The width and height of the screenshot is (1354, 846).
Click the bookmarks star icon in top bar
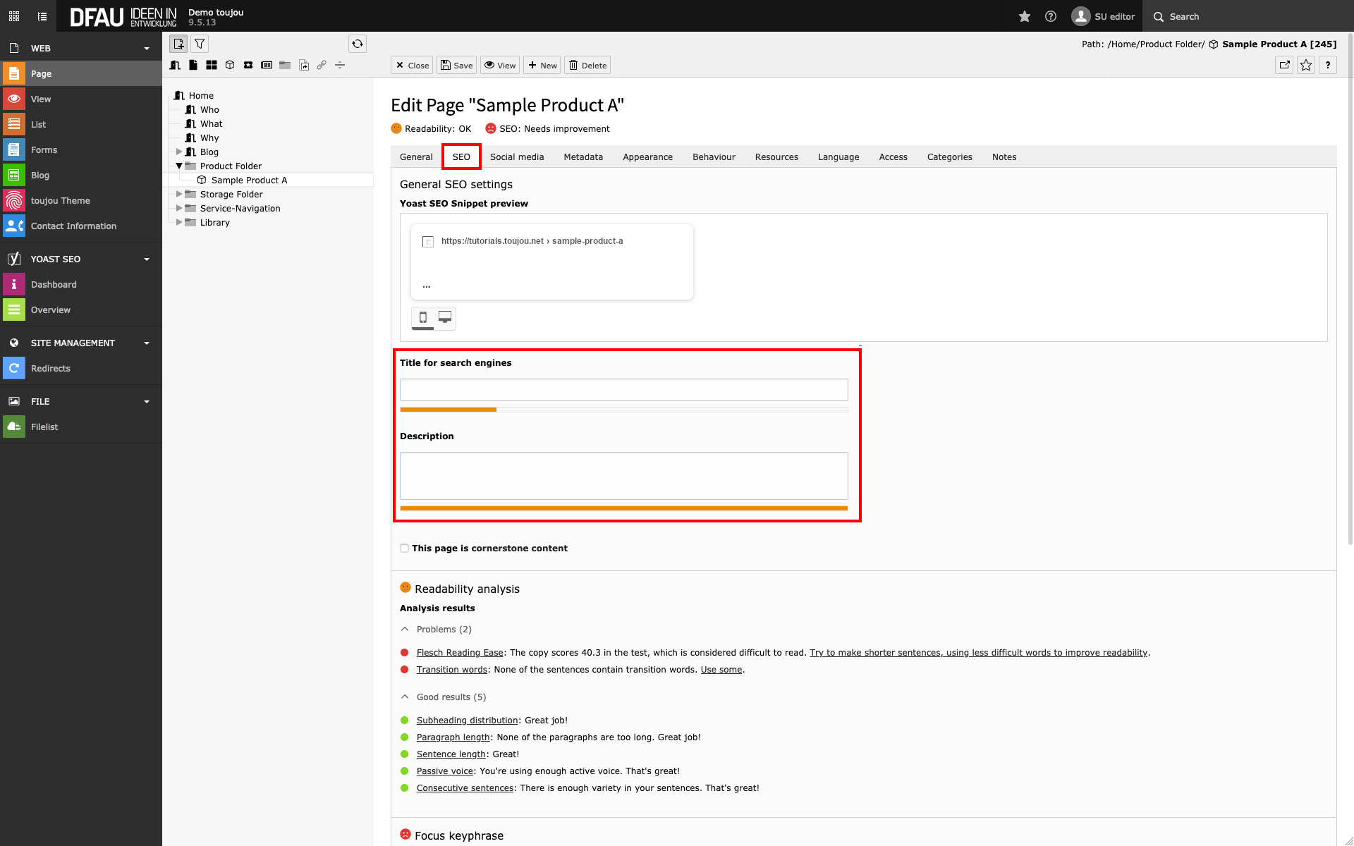point(1025,16)
